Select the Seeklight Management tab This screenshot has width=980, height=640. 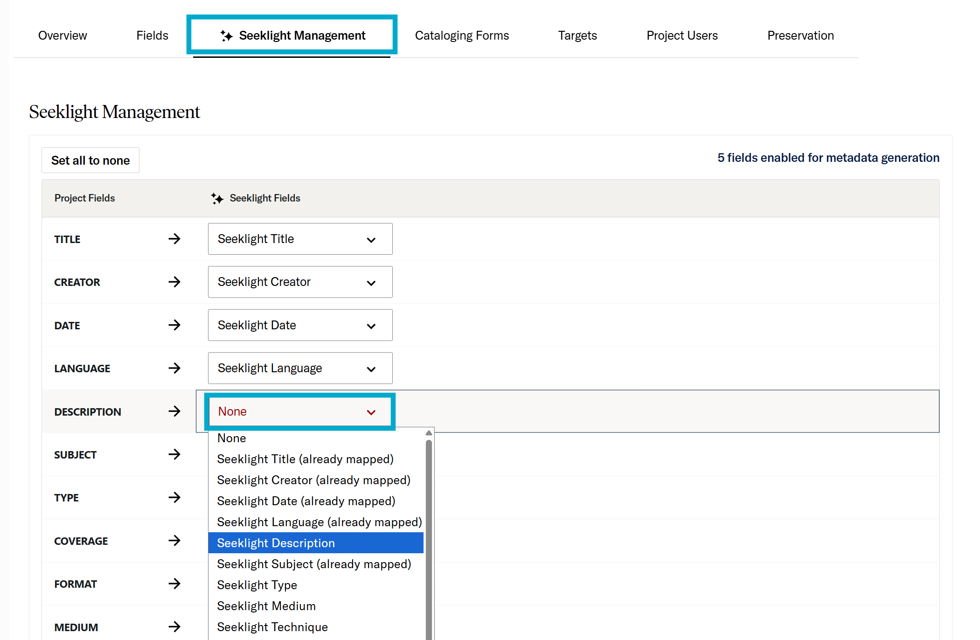[x=292, y=35]
